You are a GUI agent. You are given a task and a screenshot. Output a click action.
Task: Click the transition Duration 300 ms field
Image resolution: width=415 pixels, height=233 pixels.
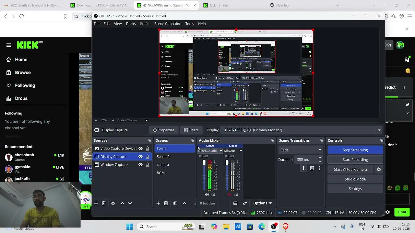(x=306, y=160)
